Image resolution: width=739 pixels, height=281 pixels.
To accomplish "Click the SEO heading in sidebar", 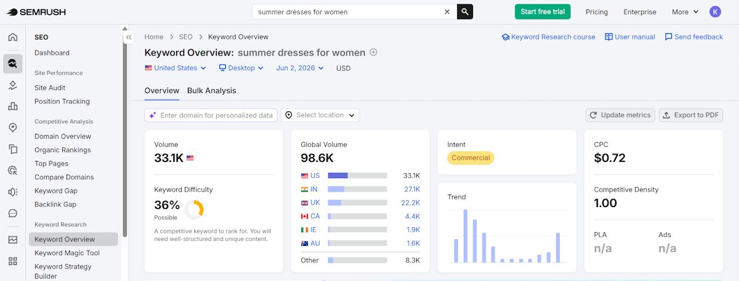I will (x=41, y=38).
